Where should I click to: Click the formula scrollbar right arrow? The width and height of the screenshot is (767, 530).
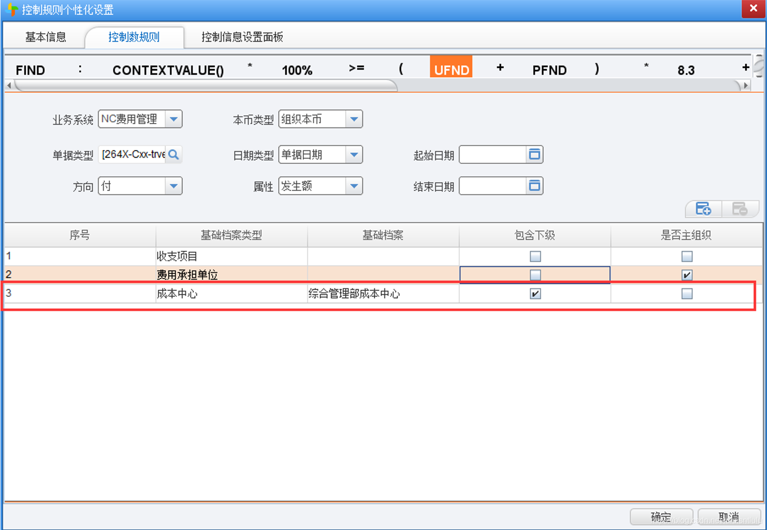tap(746, 86)
